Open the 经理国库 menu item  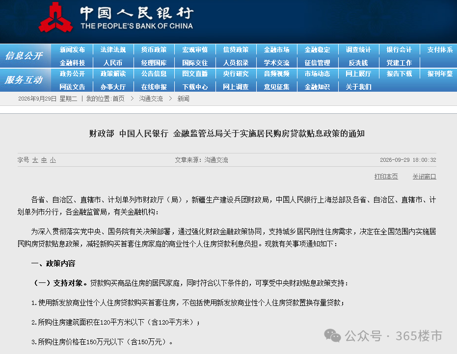coord(154,63)
